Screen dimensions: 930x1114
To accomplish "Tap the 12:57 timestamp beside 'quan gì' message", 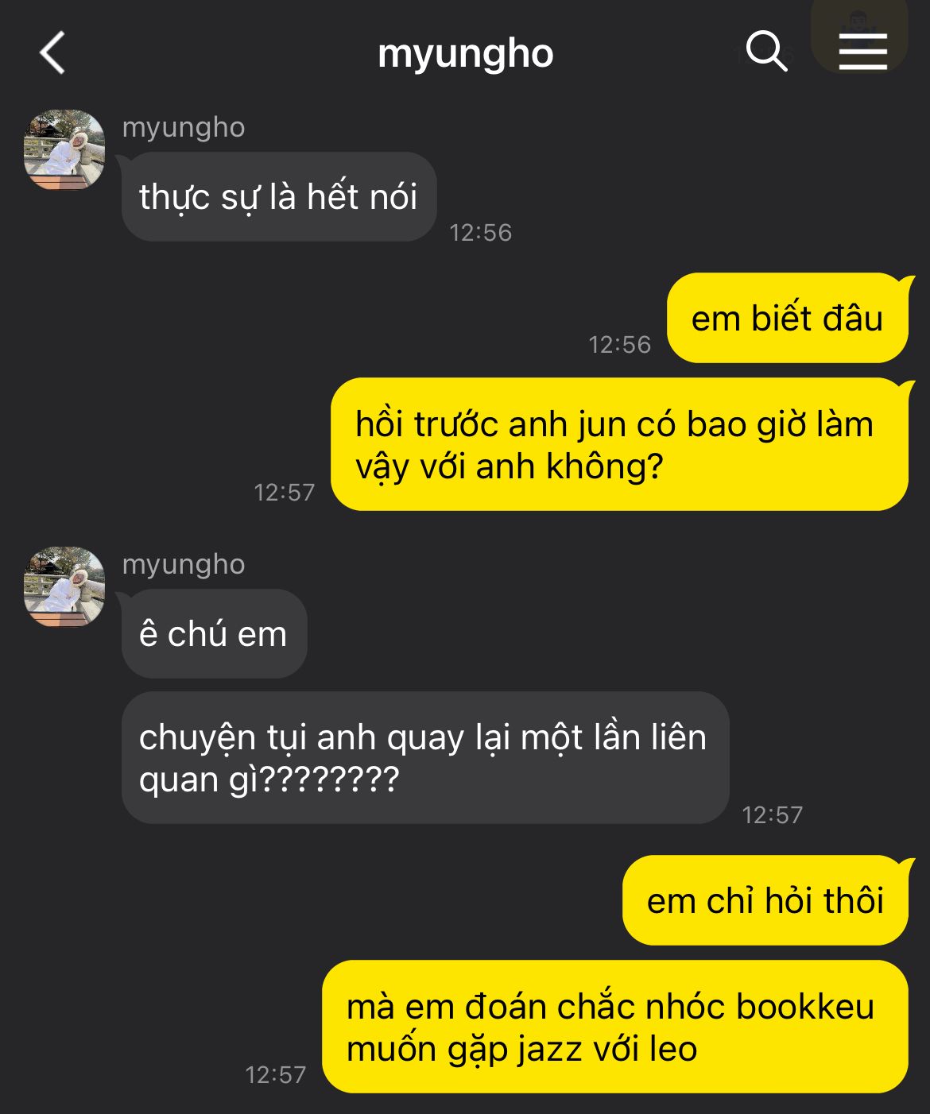I will pyautogui.click(x=773, y=814).
